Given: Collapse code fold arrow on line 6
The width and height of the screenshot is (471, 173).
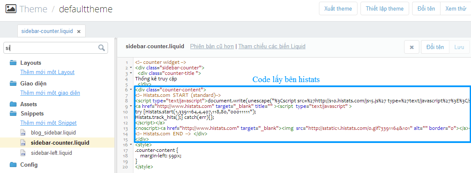Looking at the screenshot, I should click(x=131, y=89).
